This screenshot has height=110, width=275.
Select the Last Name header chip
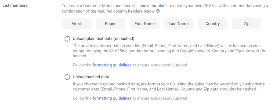179,24
